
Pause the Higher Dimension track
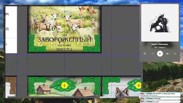(160, 54)
